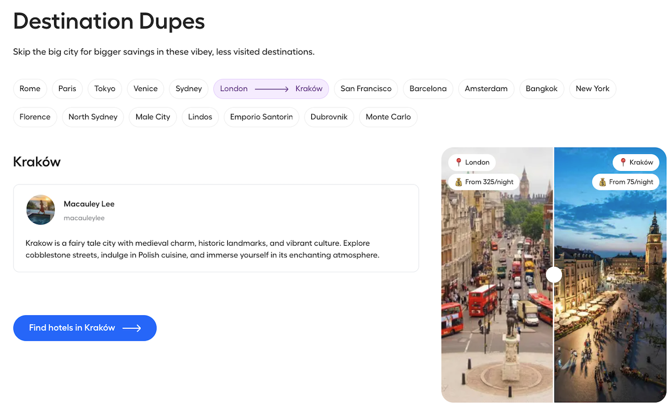668x404 pixels.
Task: Select the Rome destination chip
Action: coord(30,89)
